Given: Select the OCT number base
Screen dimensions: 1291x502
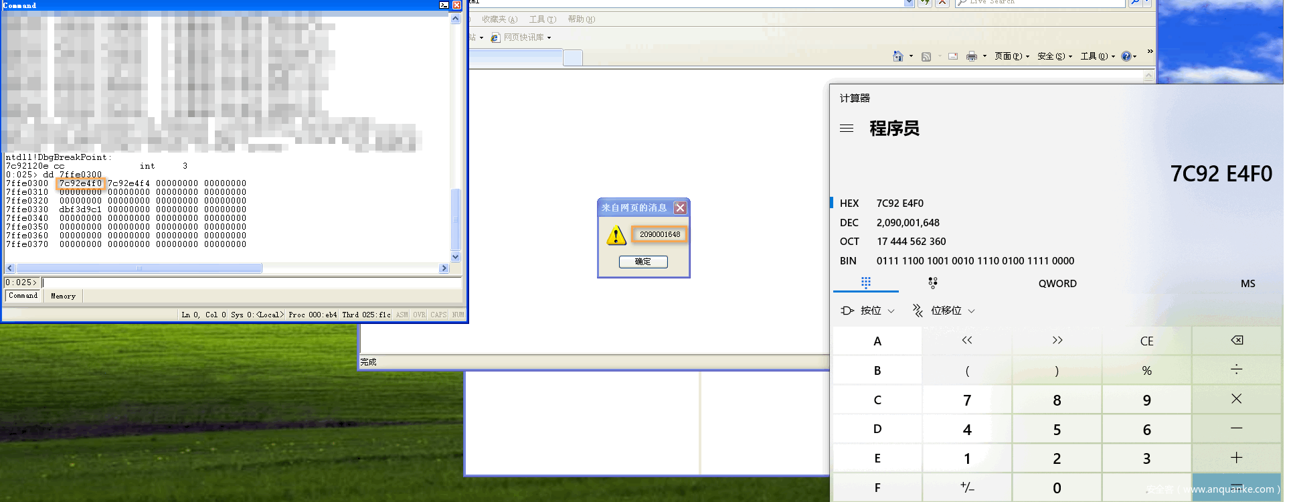Looking at the screenshot, I should click(849, 241).
